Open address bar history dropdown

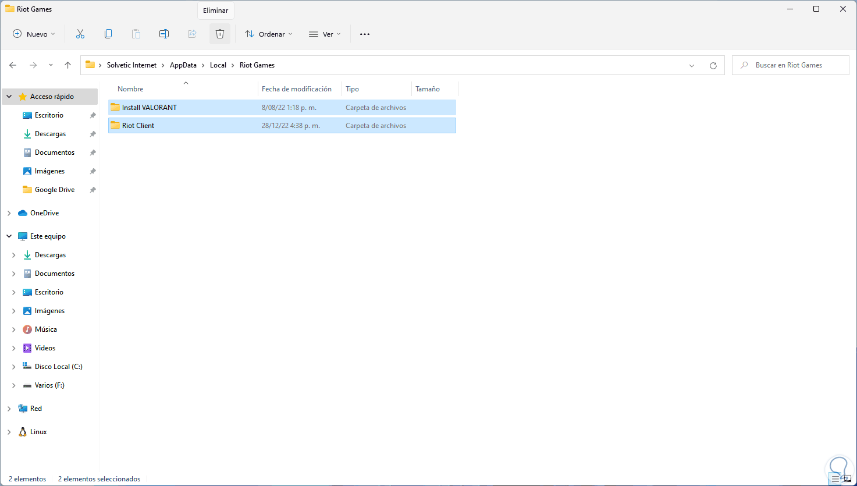(x=692, y=66)
